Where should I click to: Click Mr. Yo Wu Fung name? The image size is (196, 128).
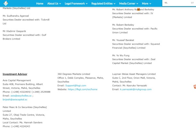[x=121, y=55]
